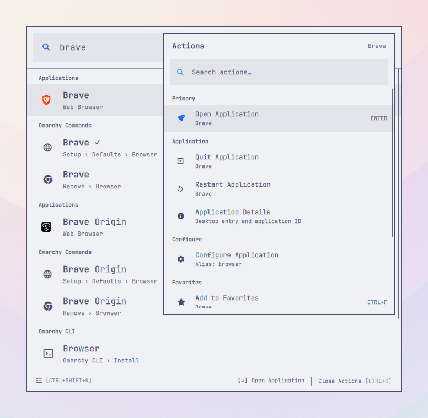Click 'Alias: browser' subtitle text
The width and height of the screenshot is (428, 418).
tap(218, 264)
